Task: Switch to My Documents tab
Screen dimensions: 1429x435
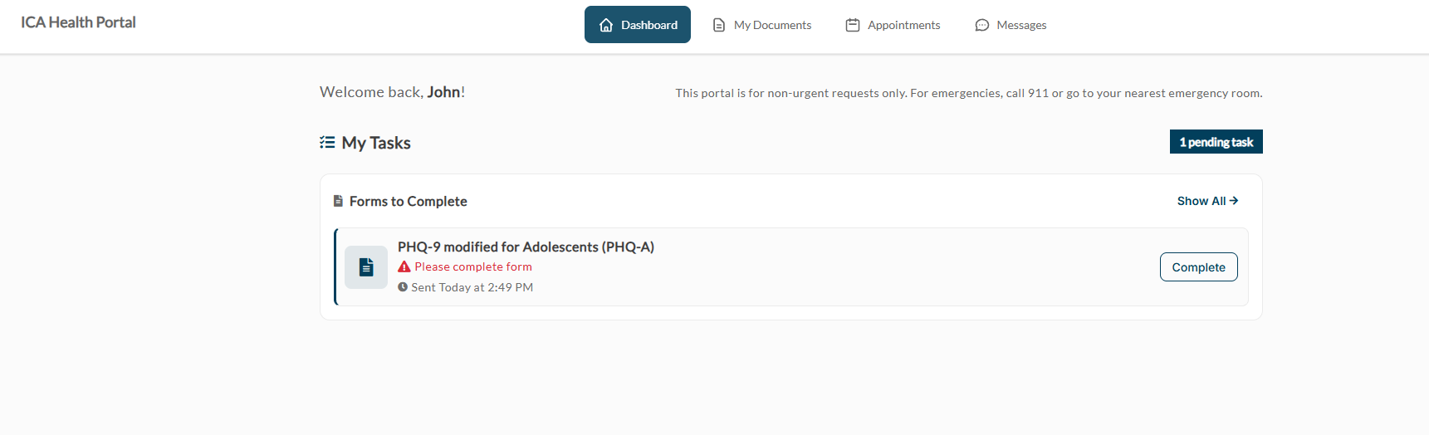Action: coord(762,25)
